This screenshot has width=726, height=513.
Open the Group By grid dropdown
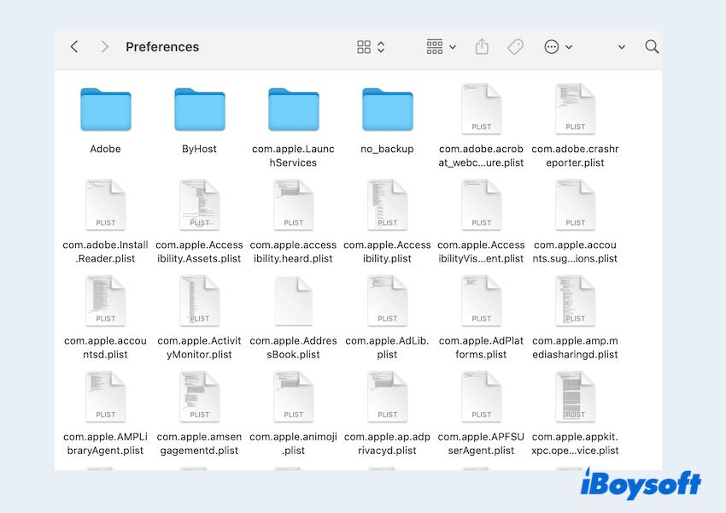pos(441,47)
